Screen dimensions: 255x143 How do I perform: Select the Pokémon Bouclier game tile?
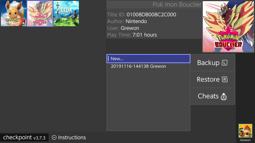[40, 14]
